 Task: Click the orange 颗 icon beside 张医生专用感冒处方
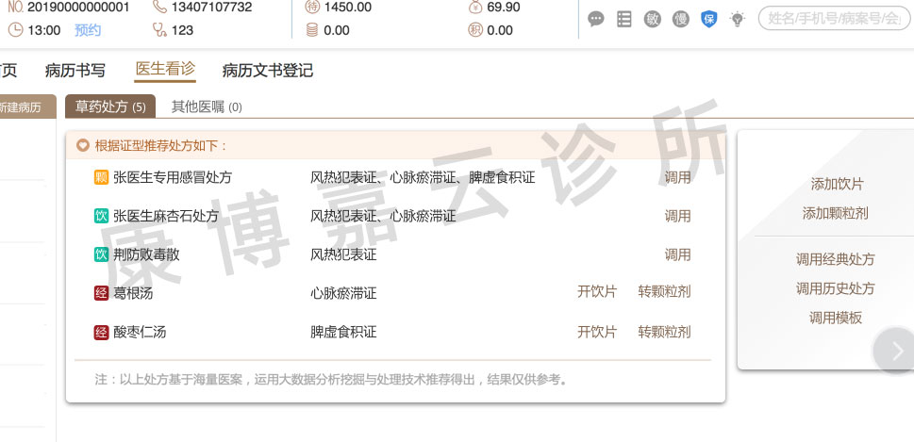(101, 177)
